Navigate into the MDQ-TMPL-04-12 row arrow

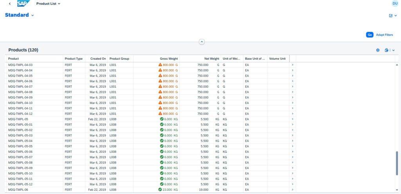[x=293, y=114]
